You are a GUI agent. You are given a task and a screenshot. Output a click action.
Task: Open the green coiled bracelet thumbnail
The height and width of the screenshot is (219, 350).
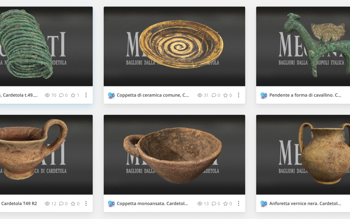click(x=46, y=46)
